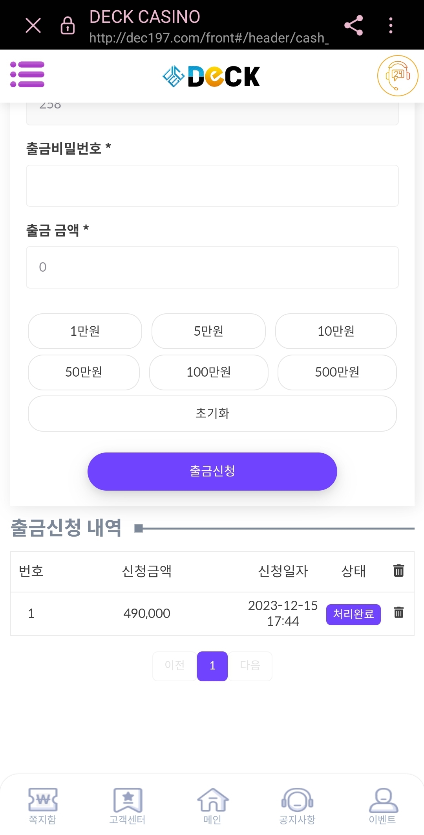The height and width of the screenshot is (835, 424).
Task: Reset amount with 초기화 button
Action: pos(212,413)
